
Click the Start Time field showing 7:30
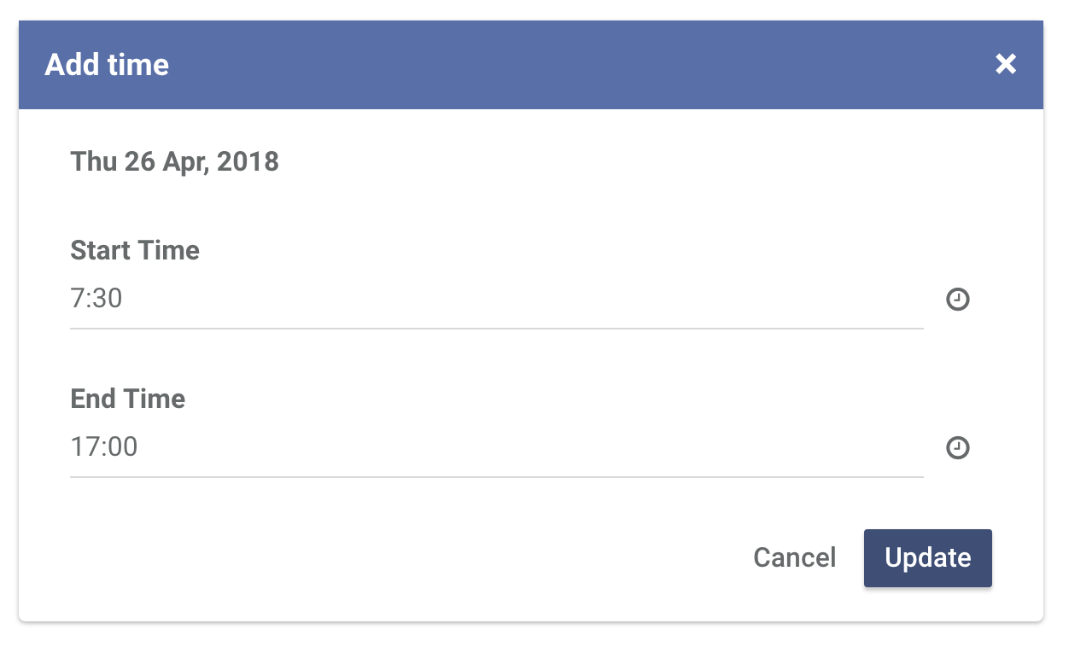(496, 299)
